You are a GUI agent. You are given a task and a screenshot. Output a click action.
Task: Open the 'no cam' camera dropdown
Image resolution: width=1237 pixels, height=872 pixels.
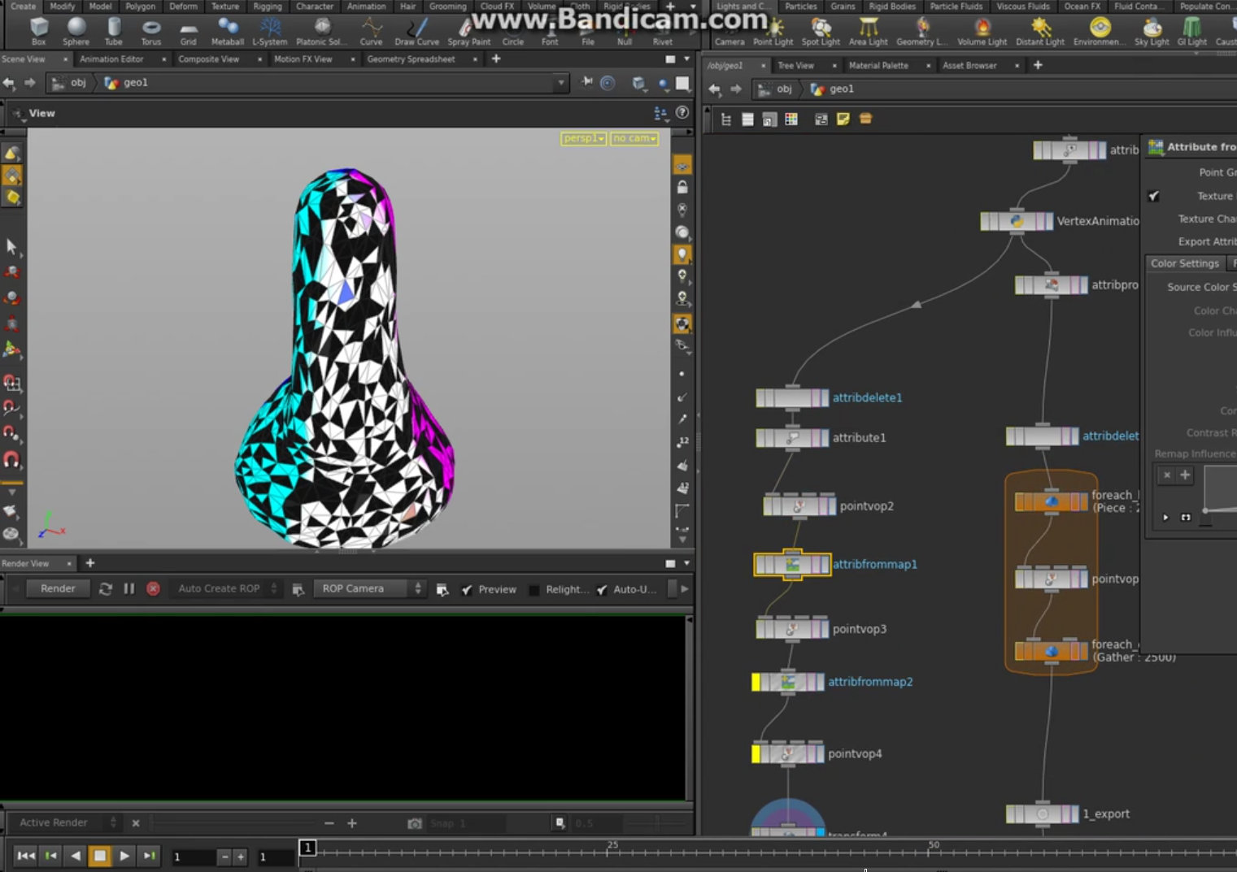634,139
